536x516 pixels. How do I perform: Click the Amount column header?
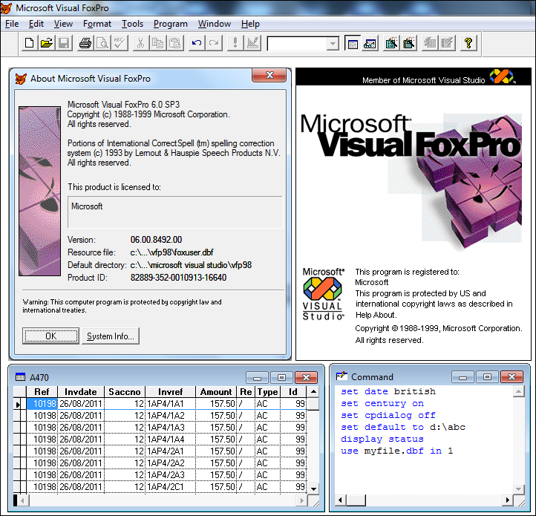pos(216,392)
